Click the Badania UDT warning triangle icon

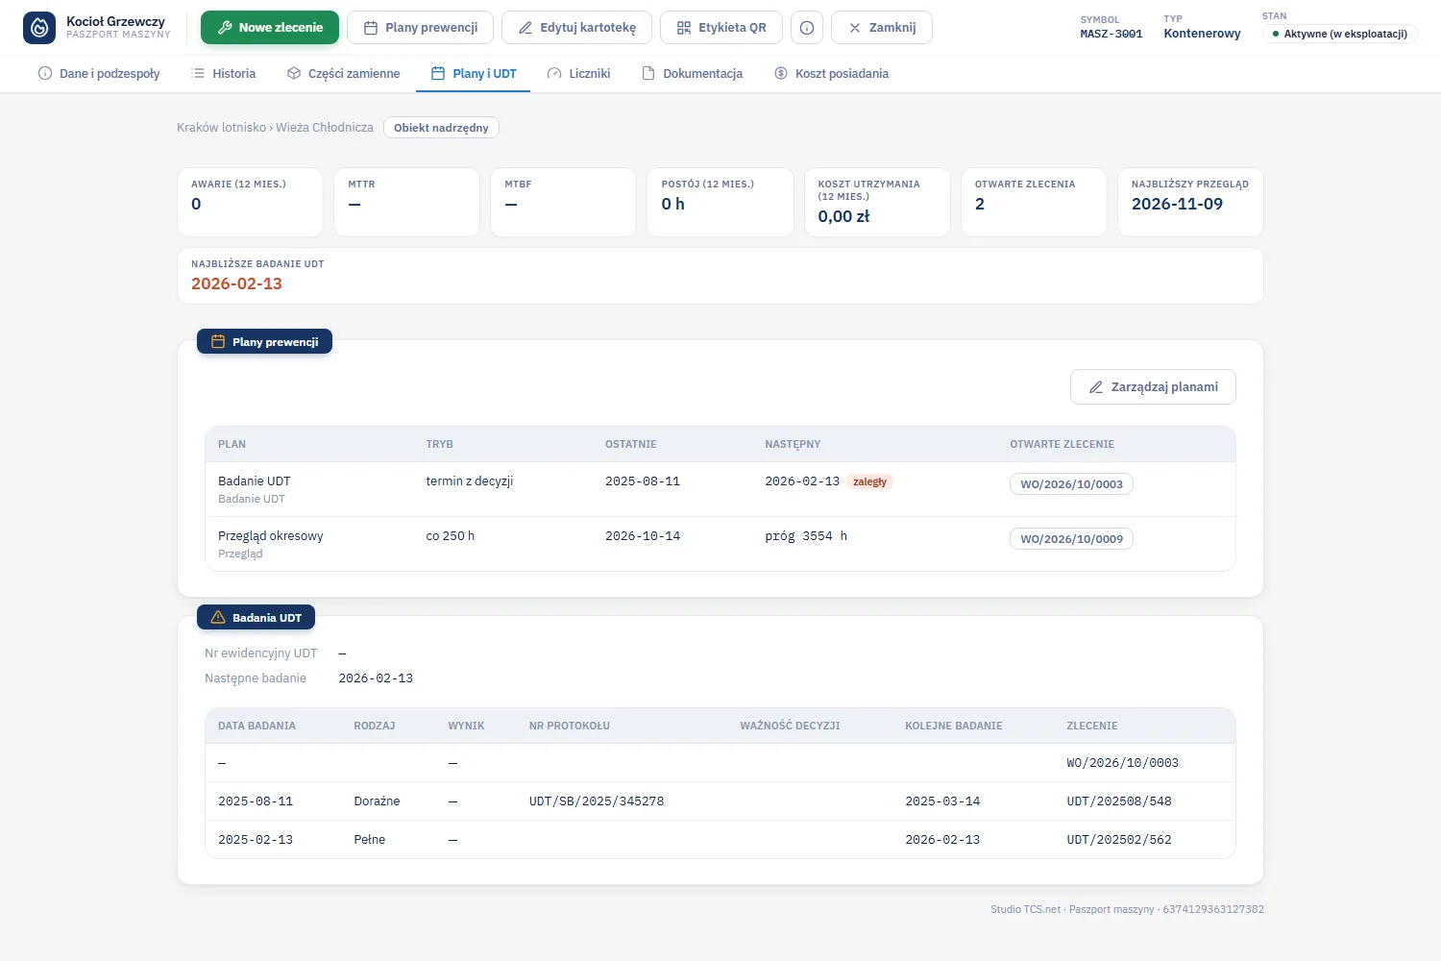click(218, 618)
